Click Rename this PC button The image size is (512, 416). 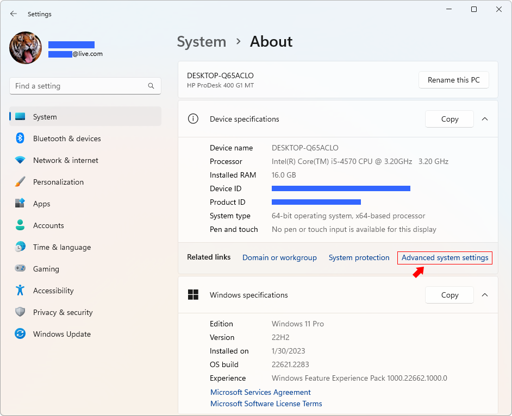[x=453, y=80]
